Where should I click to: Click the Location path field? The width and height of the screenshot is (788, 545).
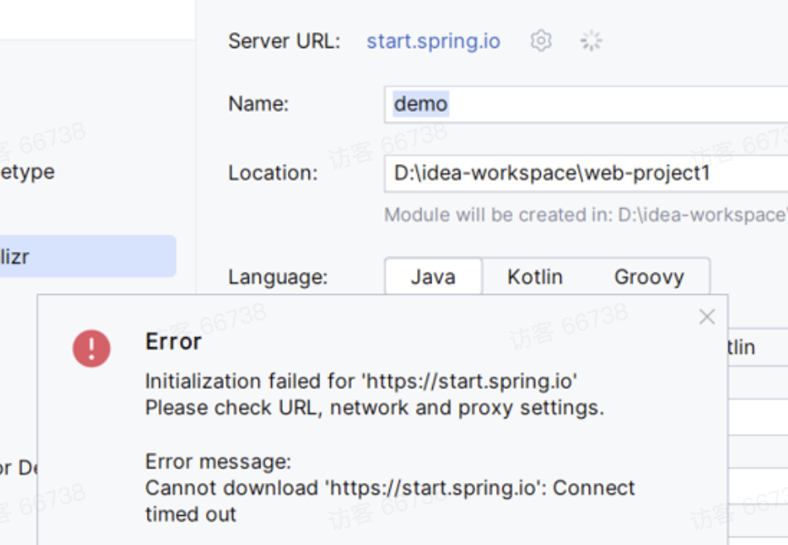click(x=586, y=174)
